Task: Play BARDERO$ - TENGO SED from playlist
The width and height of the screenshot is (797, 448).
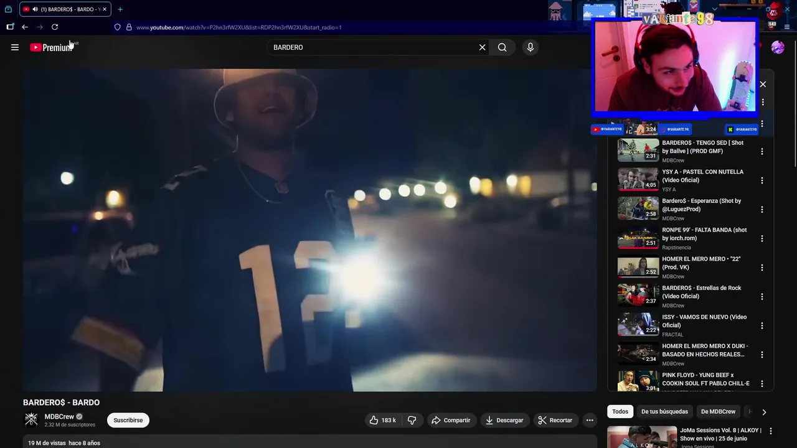Action: click(703, 147)
